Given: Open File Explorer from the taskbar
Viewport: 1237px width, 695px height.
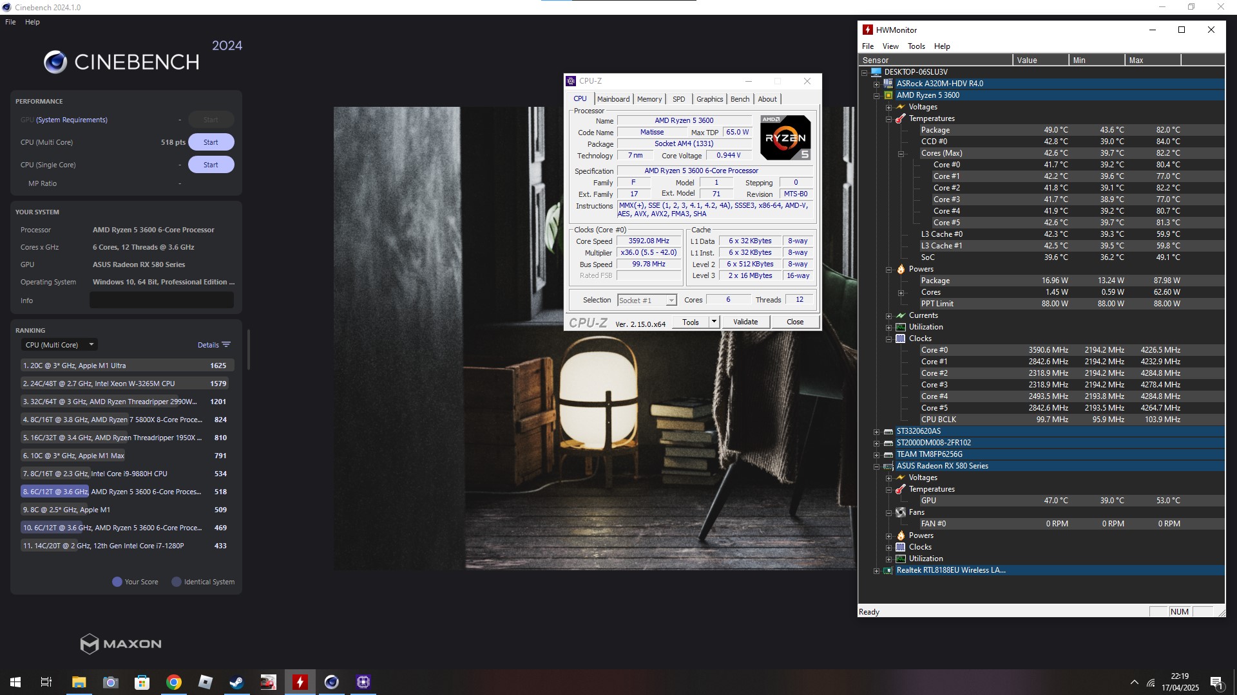Looking at the screenshot, I should pyautogui.click(x=79, y=682).
